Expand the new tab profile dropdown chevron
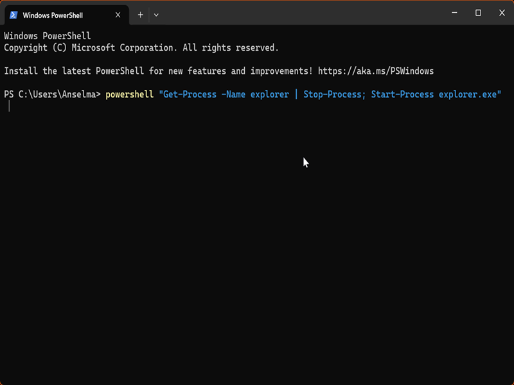Screen dimensions: 514x385 156,15
